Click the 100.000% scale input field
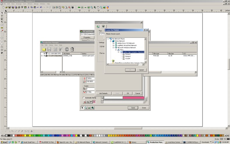This screenshot has height=144, width=230. click(x=90, y=81)
